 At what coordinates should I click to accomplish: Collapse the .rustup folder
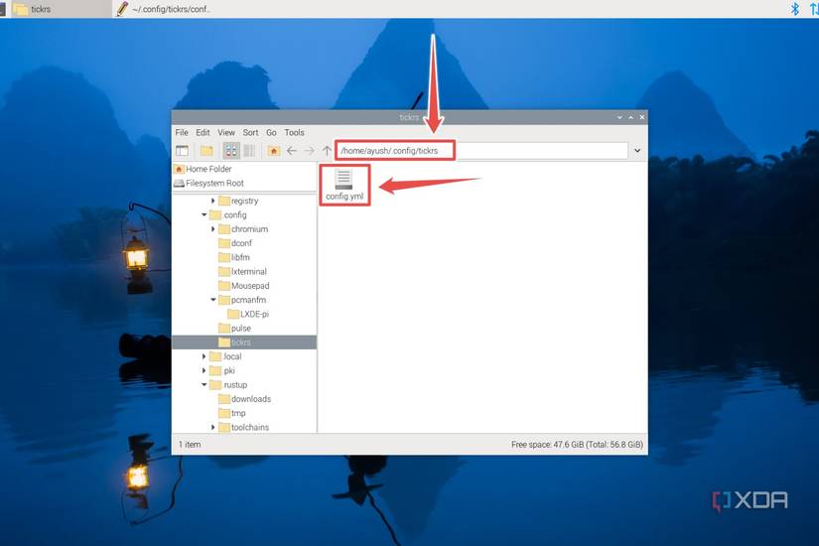pos(204,384)
